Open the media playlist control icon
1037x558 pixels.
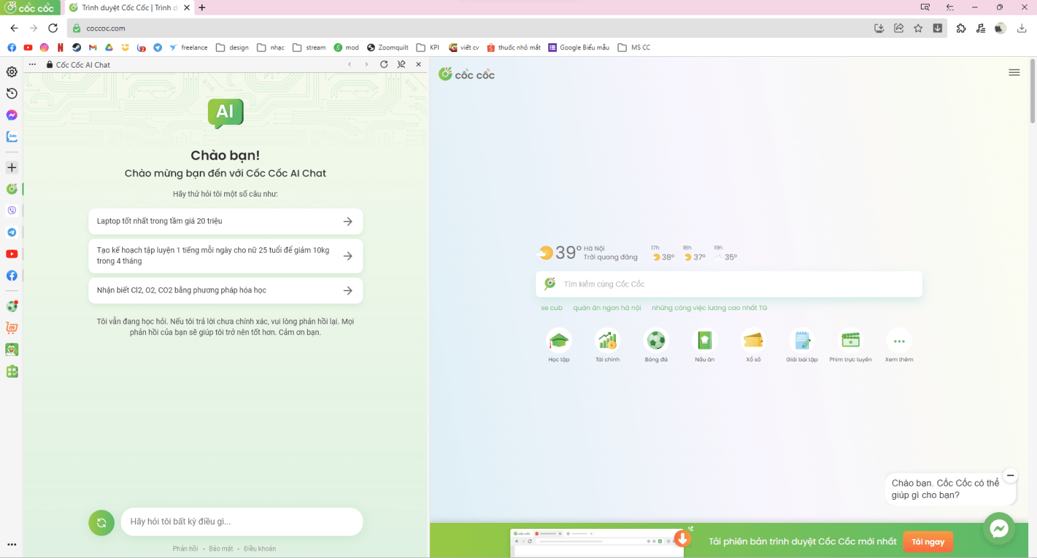tap(980, 28)
